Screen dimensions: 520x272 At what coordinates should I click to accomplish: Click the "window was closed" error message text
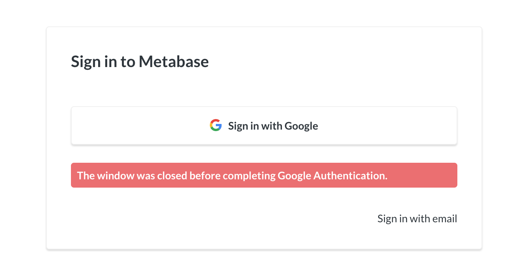tap(232, 176)
